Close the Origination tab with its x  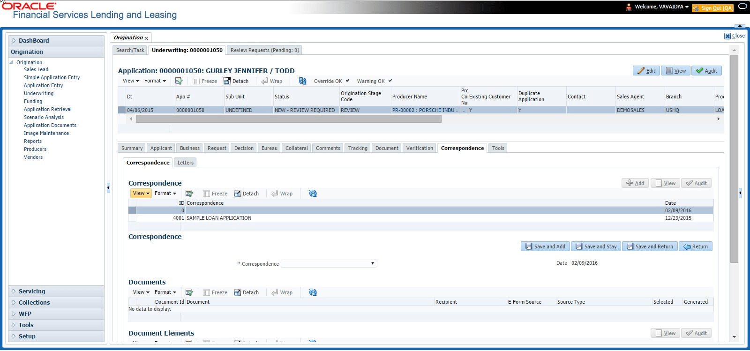point(146,38)
